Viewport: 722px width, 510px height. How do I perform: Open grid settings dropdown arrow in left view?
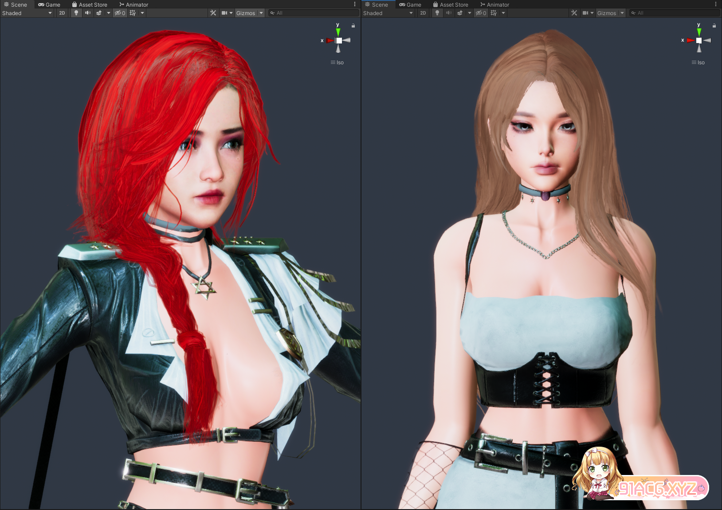[142, 13]
